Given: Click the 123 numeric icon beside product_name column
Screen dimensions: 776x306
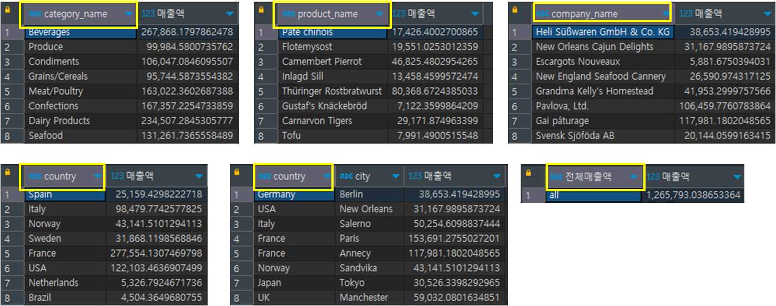Looking at the screenshot, I should point(399,14).
